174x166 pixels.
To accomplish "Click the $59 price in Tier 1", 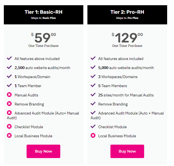I will pos(43,38).
